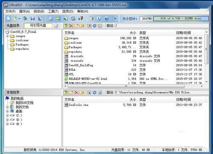Click the New file toolbar icon
Screen dimensions: 213x154
[9, 18]
